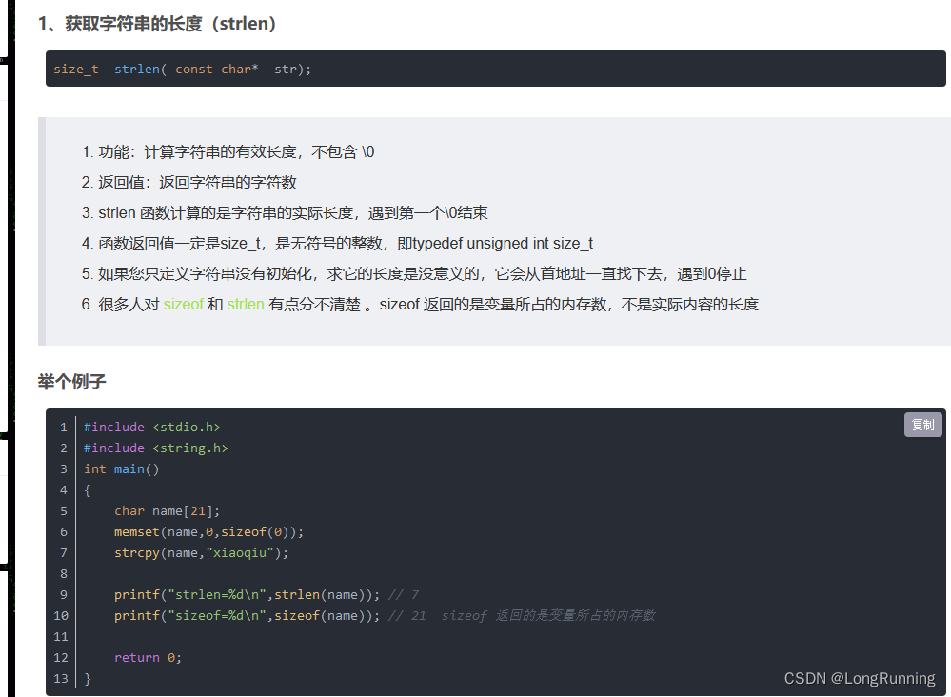The width and height of the screenshot is (951, 697).
Task: Click line number 1 in the code example
Action: 63,427
